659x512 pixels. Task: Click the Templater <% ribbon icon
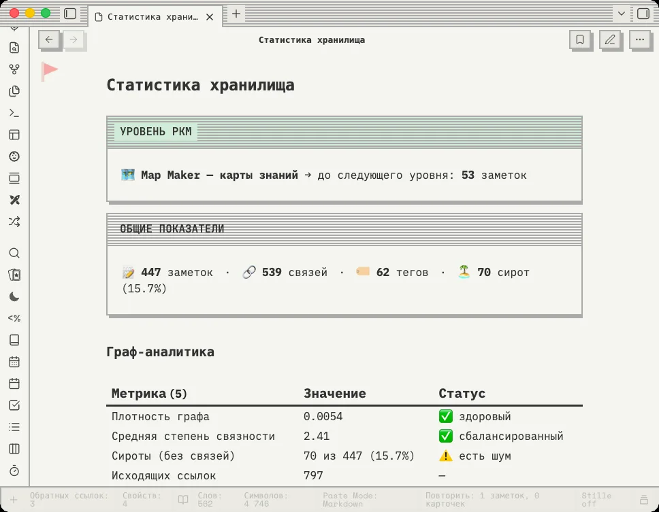14,318
